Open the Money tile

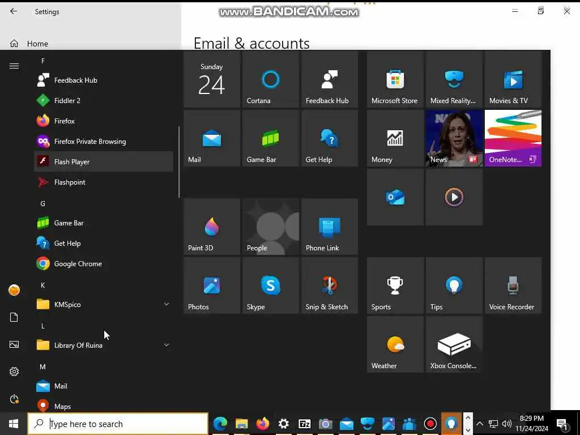click(x=395, y=138)
